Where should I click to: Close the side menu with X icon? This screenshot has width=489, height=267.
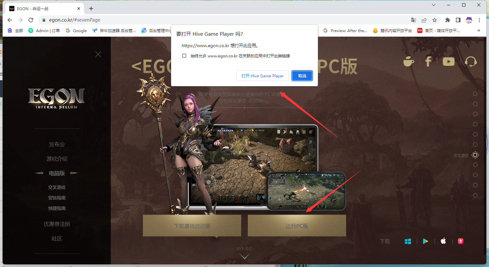click(98, 54)
